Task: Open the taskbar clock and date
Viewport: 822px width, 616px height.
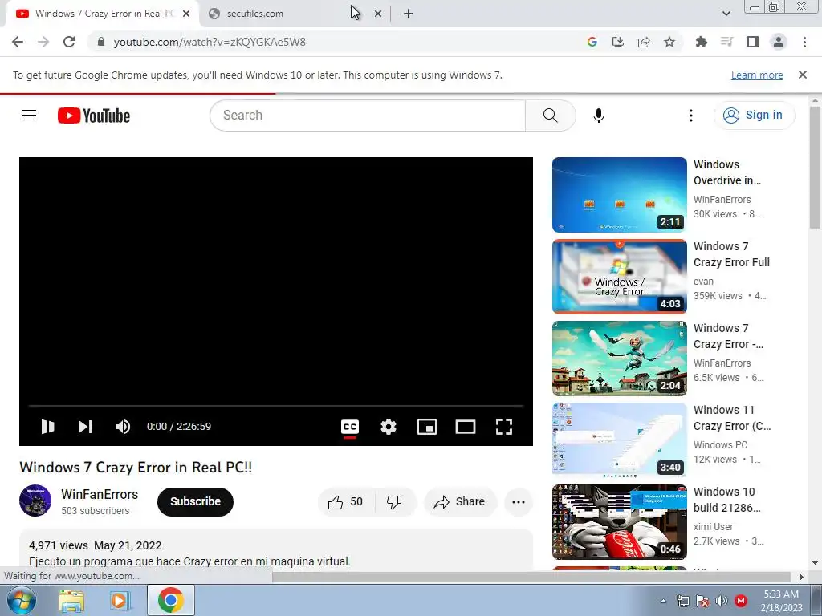Action: (781, 601)
